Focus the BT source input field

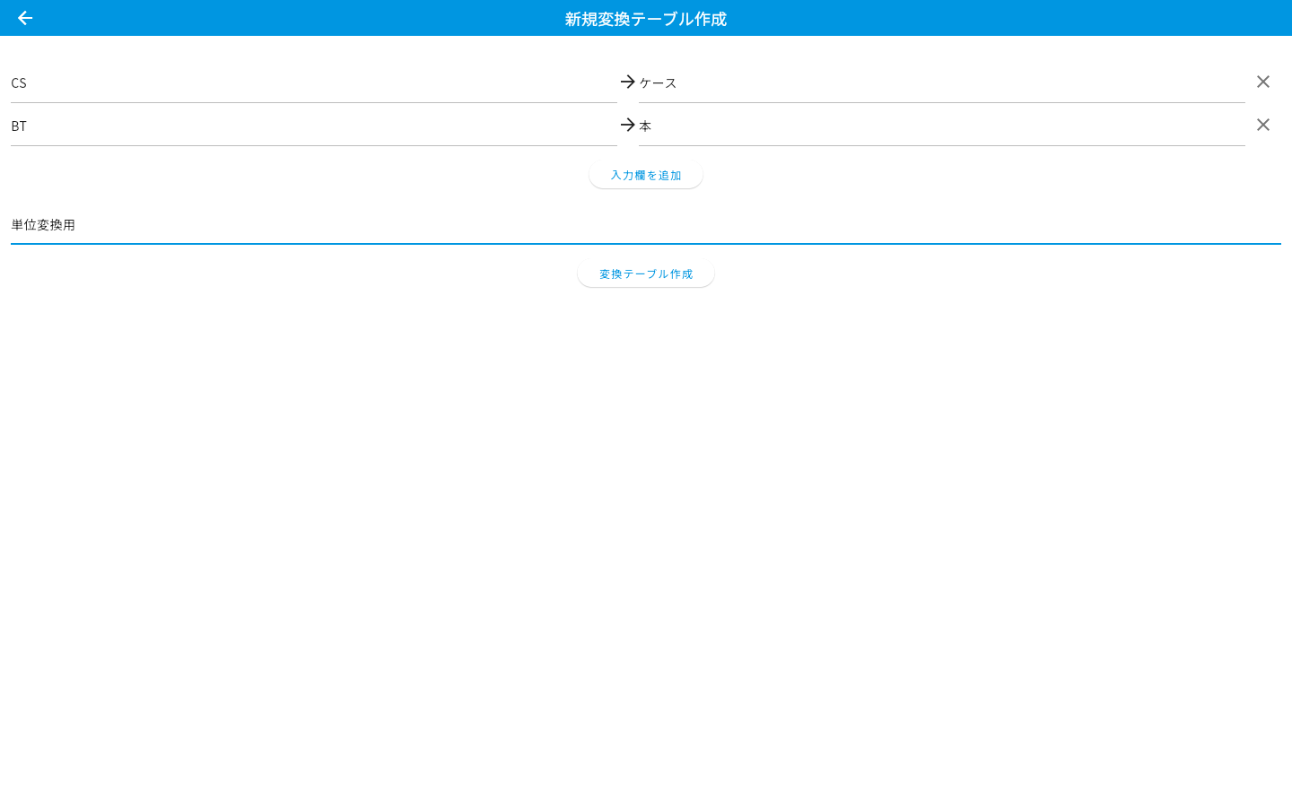click(314, 126)
